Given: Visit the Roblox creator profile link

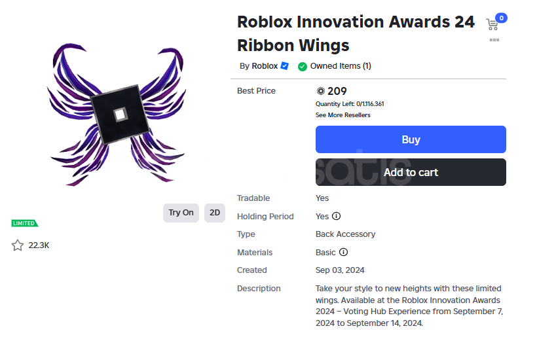Looking at the screenshot, I should coord(265,66).
